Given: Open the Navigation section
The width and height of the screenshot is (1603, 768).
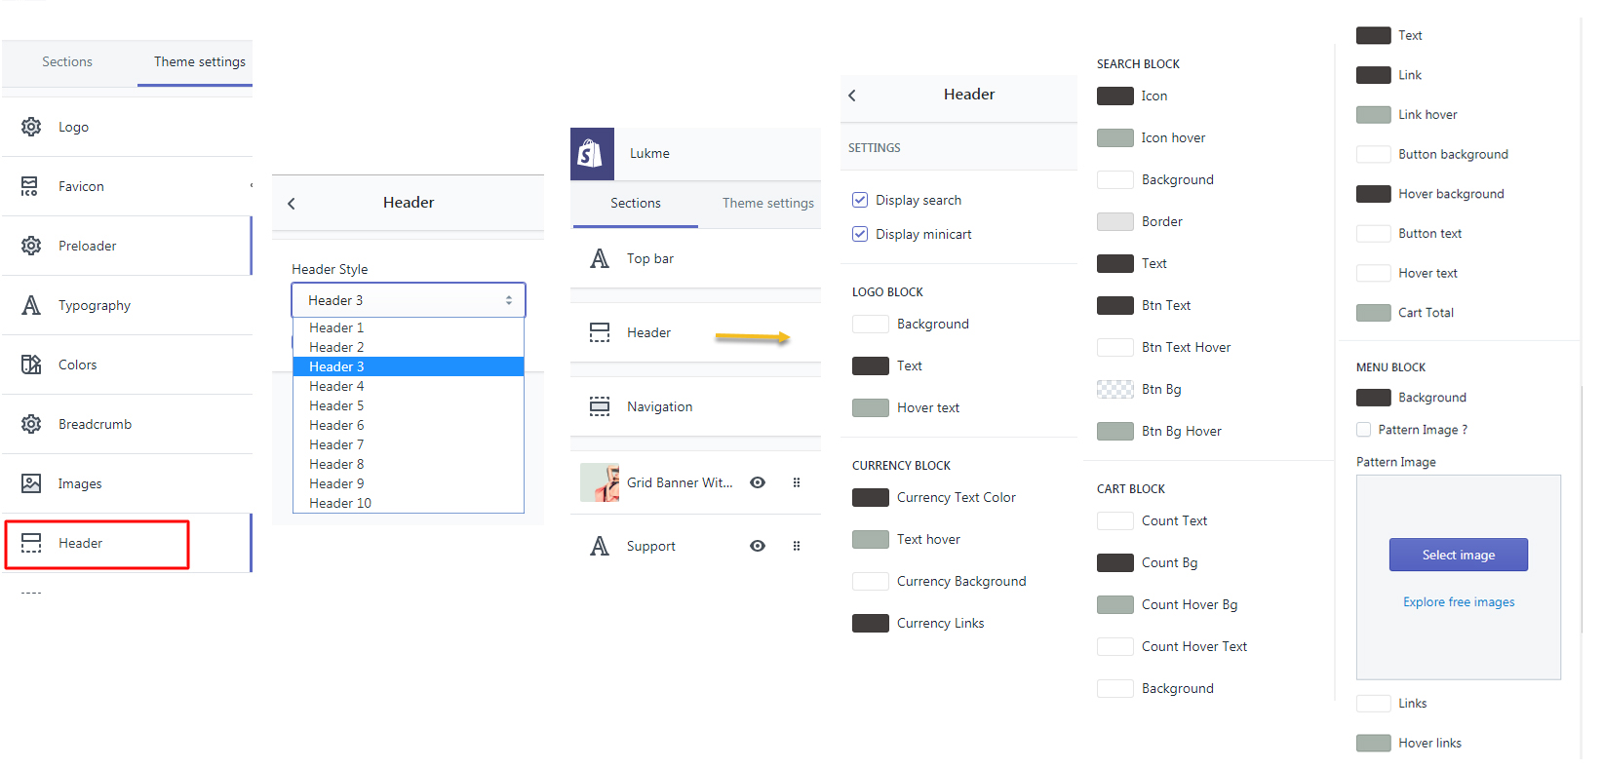Looking at the screenshot, I should point(695,406).
